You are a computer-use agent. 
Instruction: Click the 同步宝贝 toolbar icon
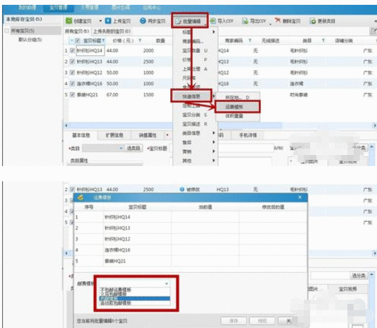(x=143, y=21)
